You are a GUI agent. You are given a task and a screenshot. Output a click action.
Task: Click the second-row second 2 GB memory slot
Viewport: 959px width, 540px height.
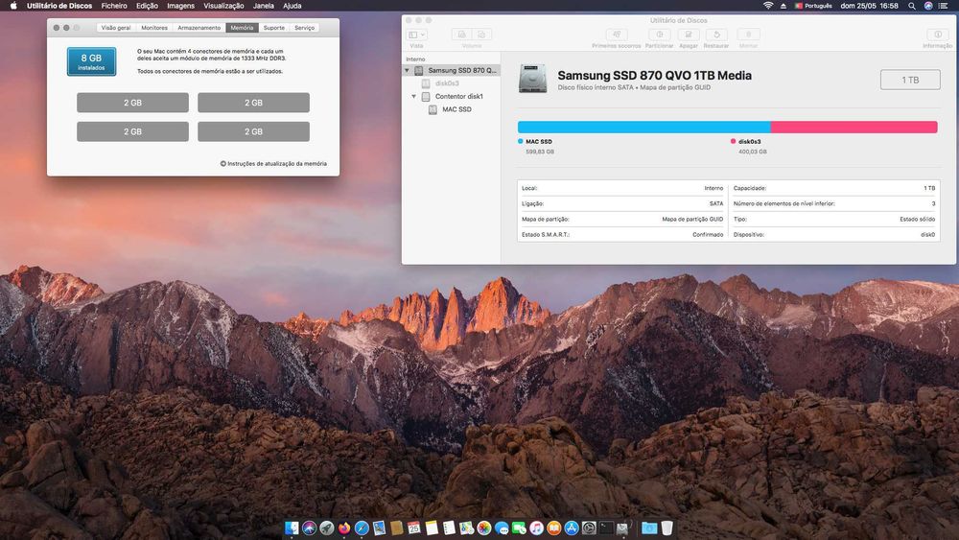tap(253, 131)
